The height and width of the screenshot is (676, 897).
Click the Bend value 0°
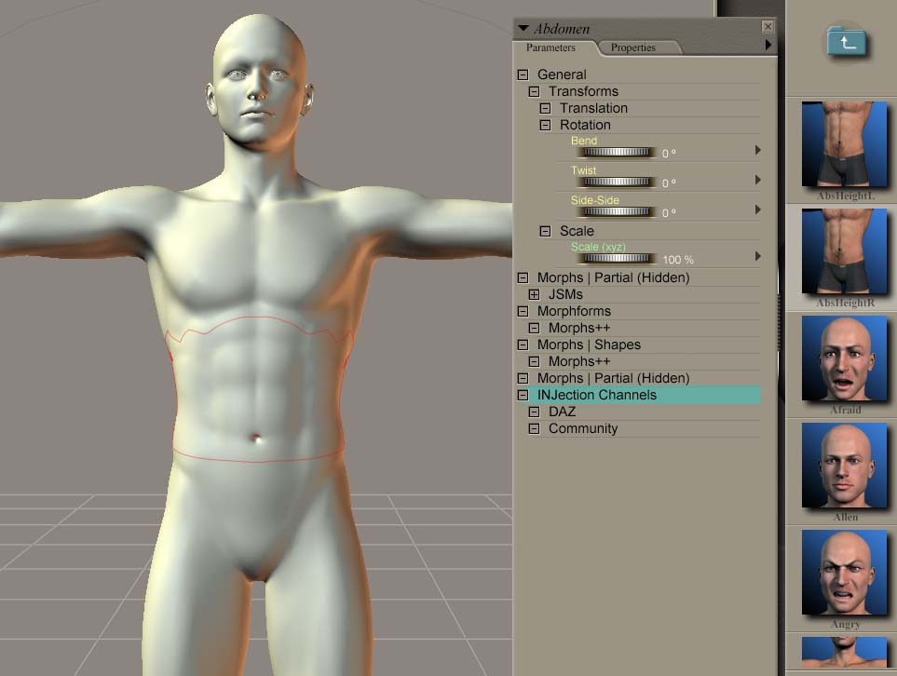tap(669, 154)
